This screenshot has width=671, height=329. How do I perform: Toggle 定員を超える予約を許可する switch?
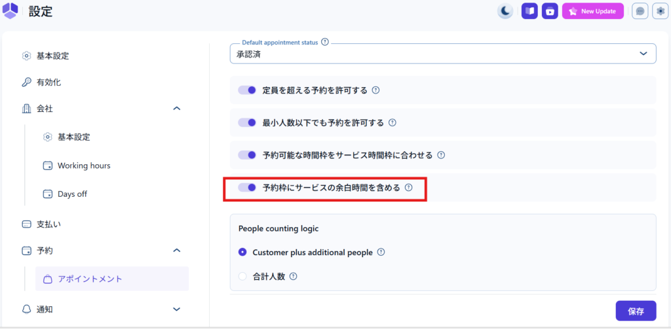247,90
